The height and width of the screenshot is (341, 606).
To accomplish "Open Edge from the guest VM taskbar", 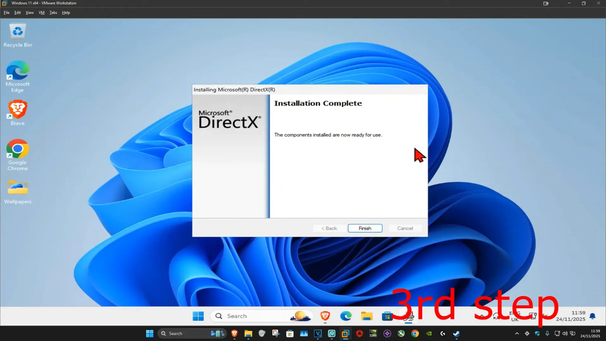I will coord(346,316).
